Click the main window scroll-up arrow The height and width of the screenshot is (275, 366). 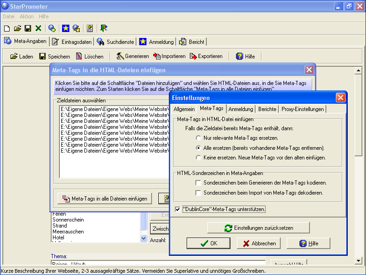click(x=358, y=70)
